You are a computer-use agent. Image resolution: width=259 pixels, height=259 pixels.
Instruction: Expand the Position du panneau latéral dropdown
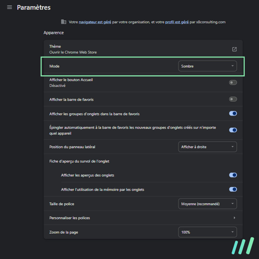207,147
